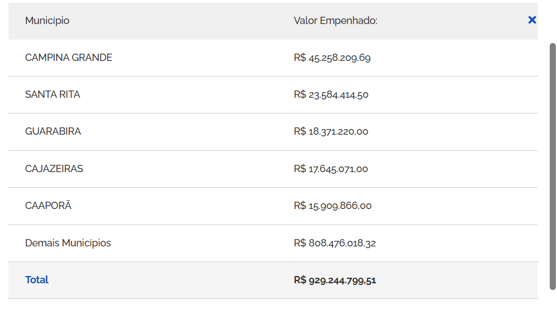
Task: Click the total amount R$ 929.244.799,51
Action: click(x=335, y=280)
